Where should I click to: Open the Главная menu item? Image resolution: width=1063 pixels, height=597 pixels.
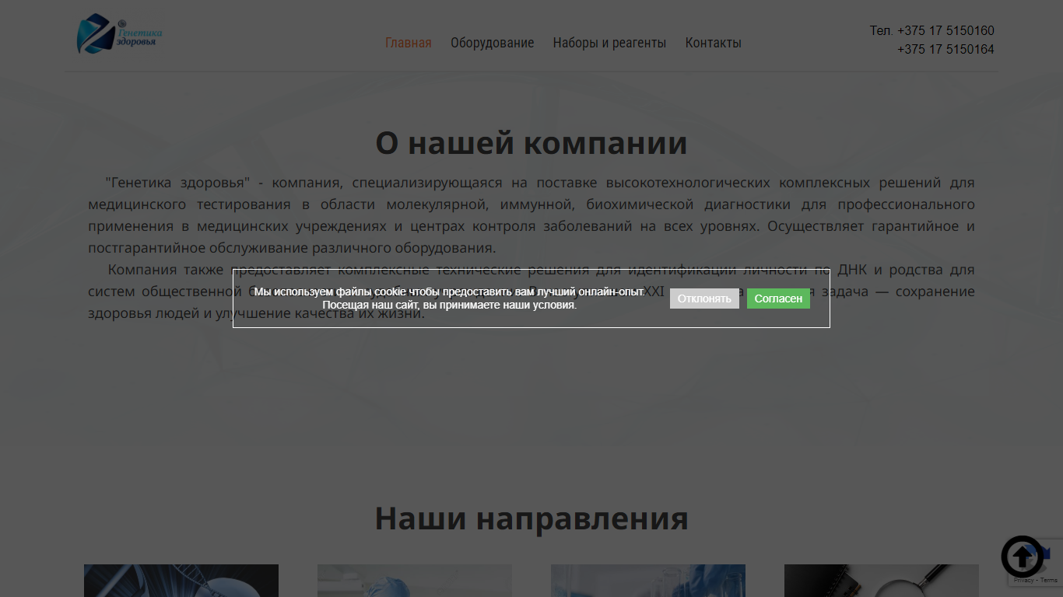click(409, 43)
